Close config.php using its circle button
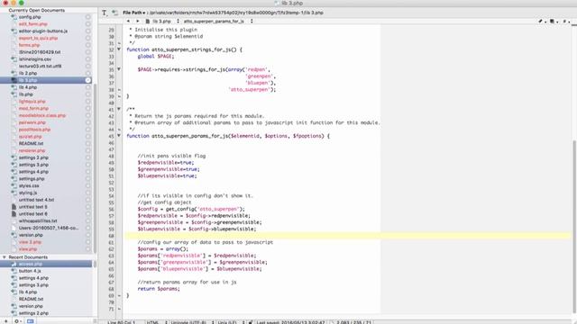Screen dimensions: 577x324 tap(88, 17)
